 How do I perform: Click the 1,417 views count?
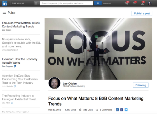click(71, 110)
